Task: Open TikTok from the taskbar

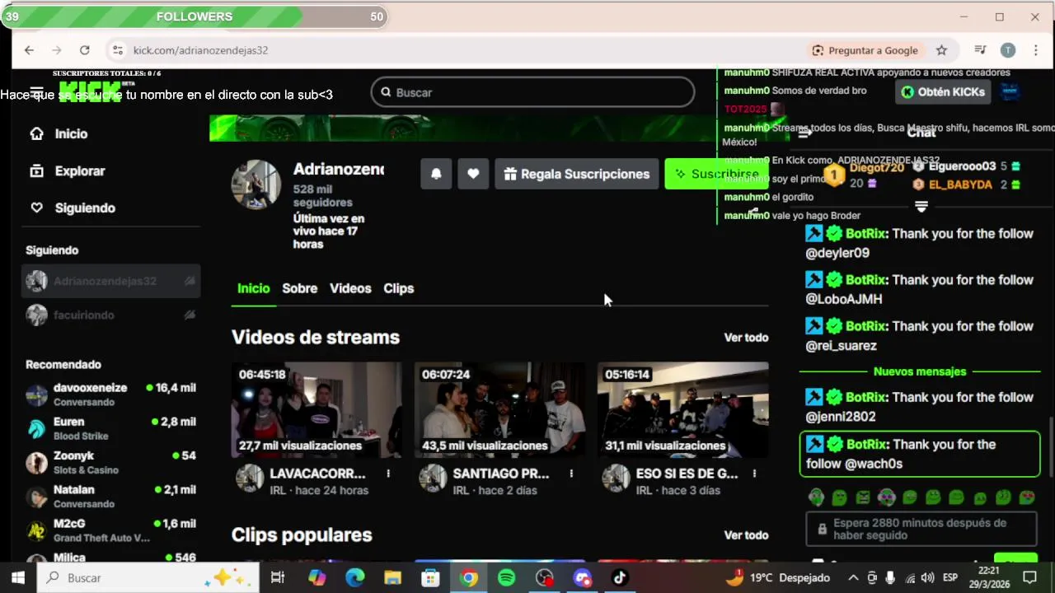Action: click(620, 578)
